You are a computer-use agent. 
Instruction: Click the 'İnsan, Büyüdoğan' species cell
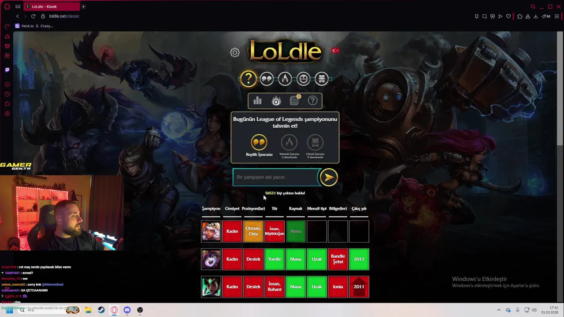click(275, 231)
